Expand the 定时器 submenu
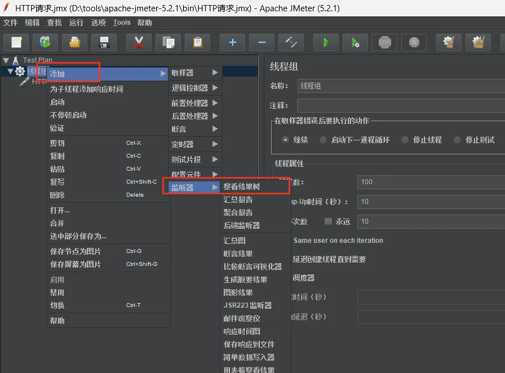 click(x=195, y=144)
